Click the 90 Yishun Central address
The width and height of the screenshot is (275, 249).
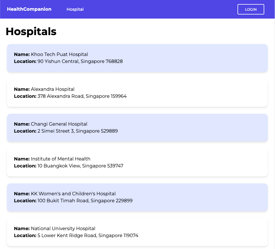click(x=80, y=62)
